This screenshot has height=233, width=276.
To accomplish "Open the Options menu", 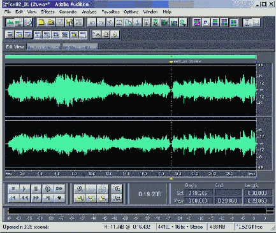I will [x=131, y=12].
